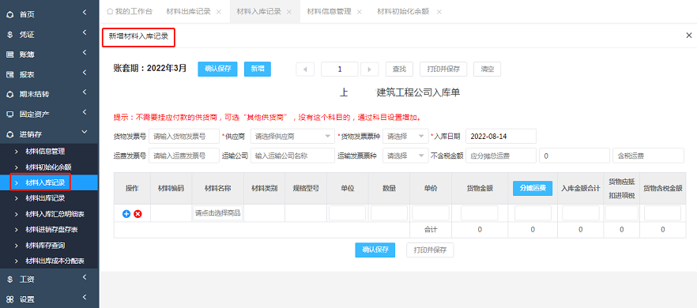Click the 运输公司 name input
Viewport: 697px width, 308px height.
point(292,156)
